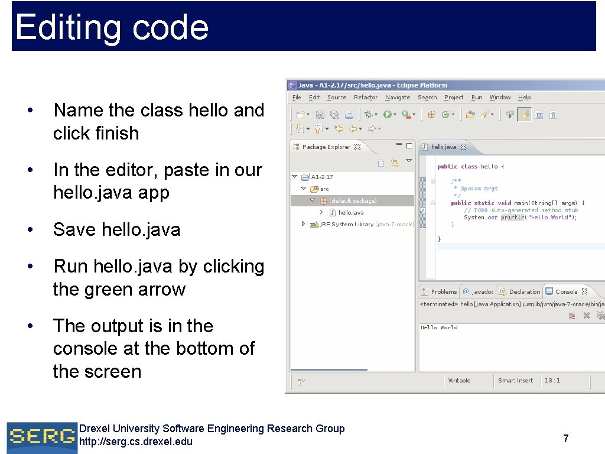Select hello.java in Package Explorer tree
This screenshot has width=605, height=454.
[351, 212]
